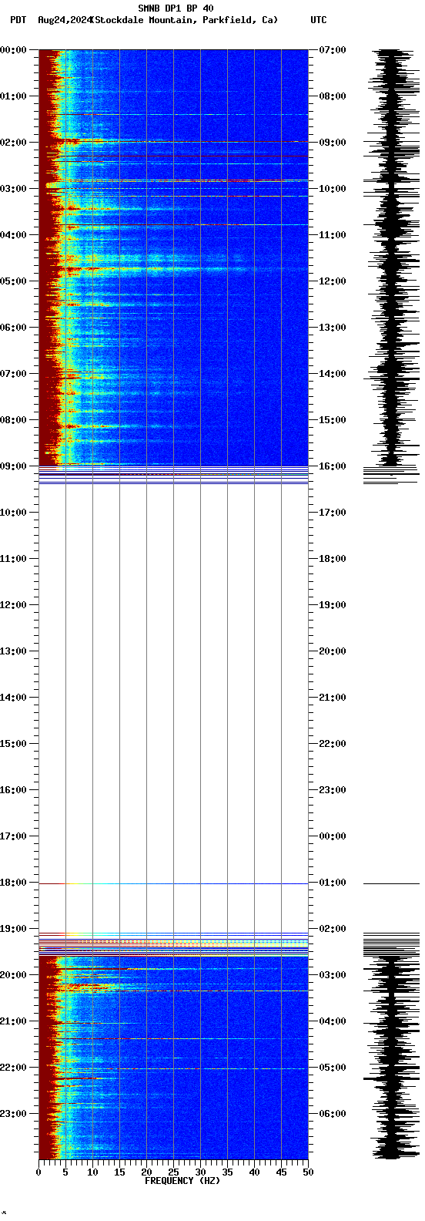Click the "UTC" timezone label
This screenshot has height=1221, width=425.
pos(319,20)
